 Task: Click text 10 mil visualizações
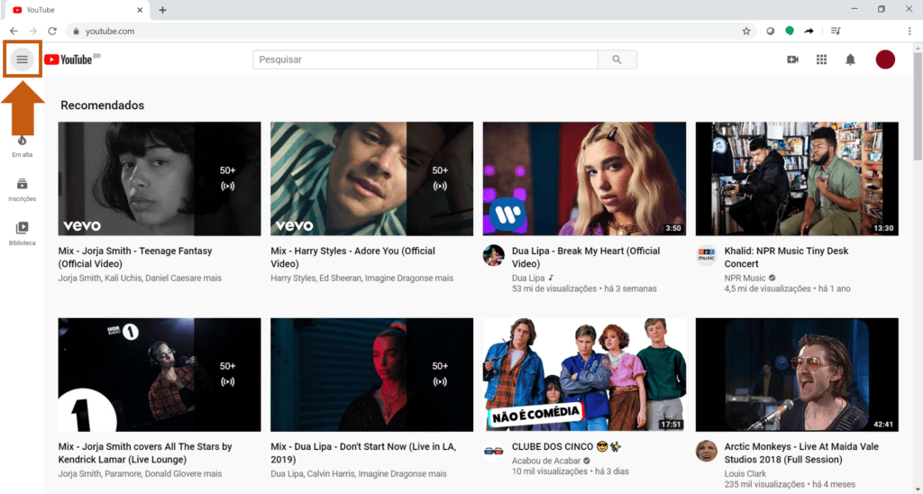coord(549,471)
